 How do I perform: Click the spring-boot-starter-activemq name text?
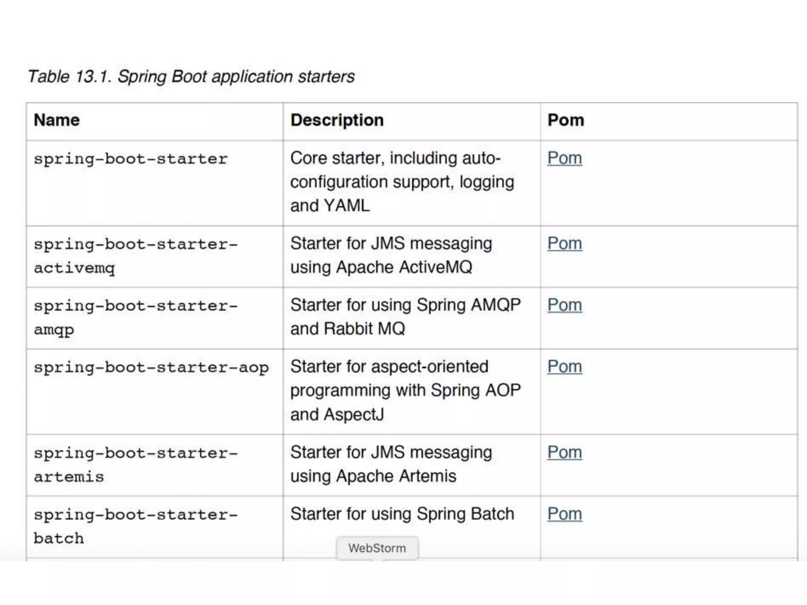135,256
